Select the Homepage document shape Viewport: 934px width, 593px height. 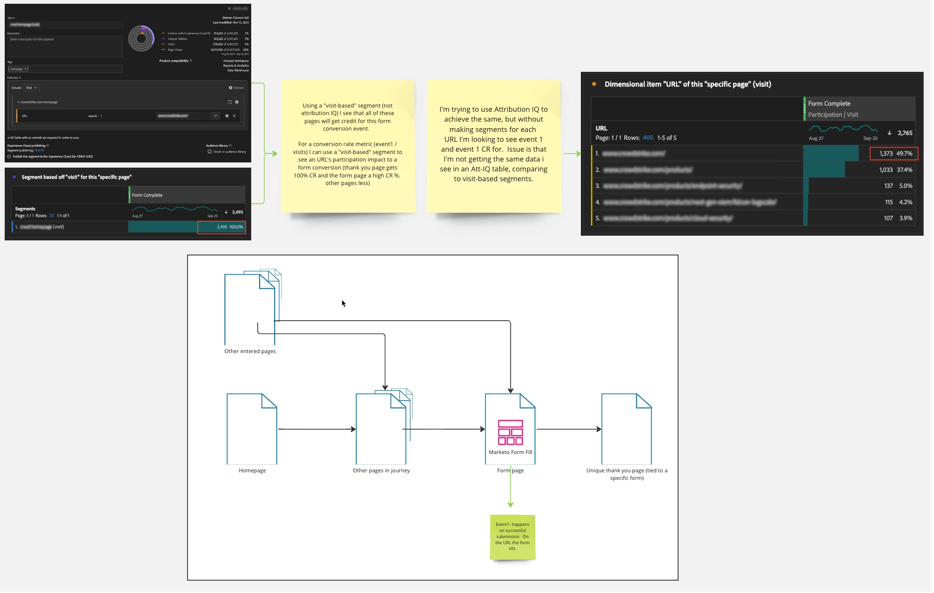pyautogui.click(x=252, y=429)
